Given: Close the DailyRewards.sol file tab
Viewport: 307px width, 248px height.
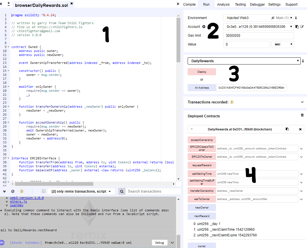Looking at the screenshot, I should [72, 3].
